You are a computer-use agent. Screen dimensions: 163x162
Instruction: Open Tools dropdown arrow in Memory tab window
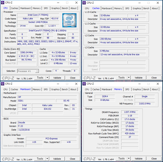(x=129, y=158)
